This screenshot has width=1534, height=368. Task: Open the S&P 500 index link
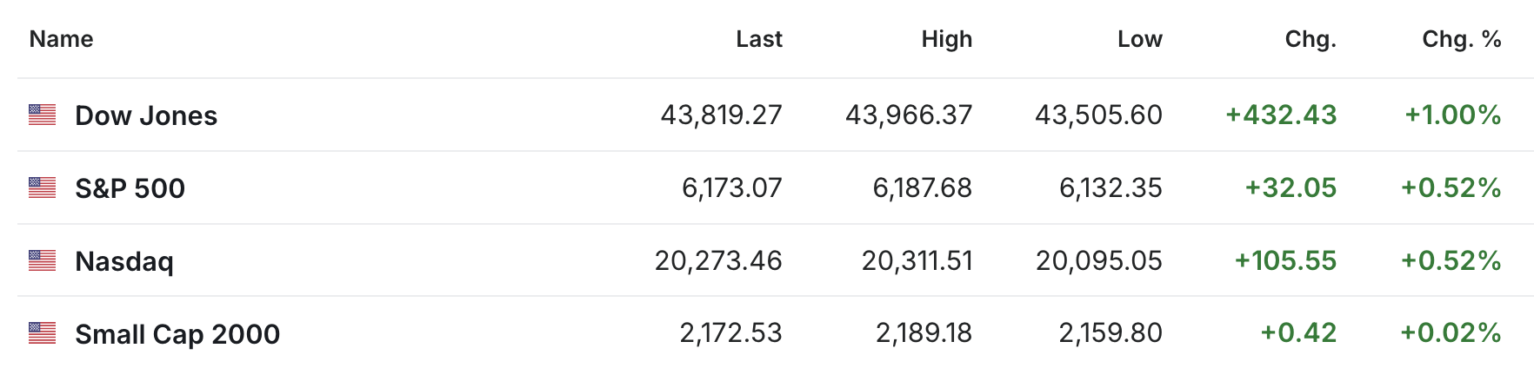click(130, 188)
